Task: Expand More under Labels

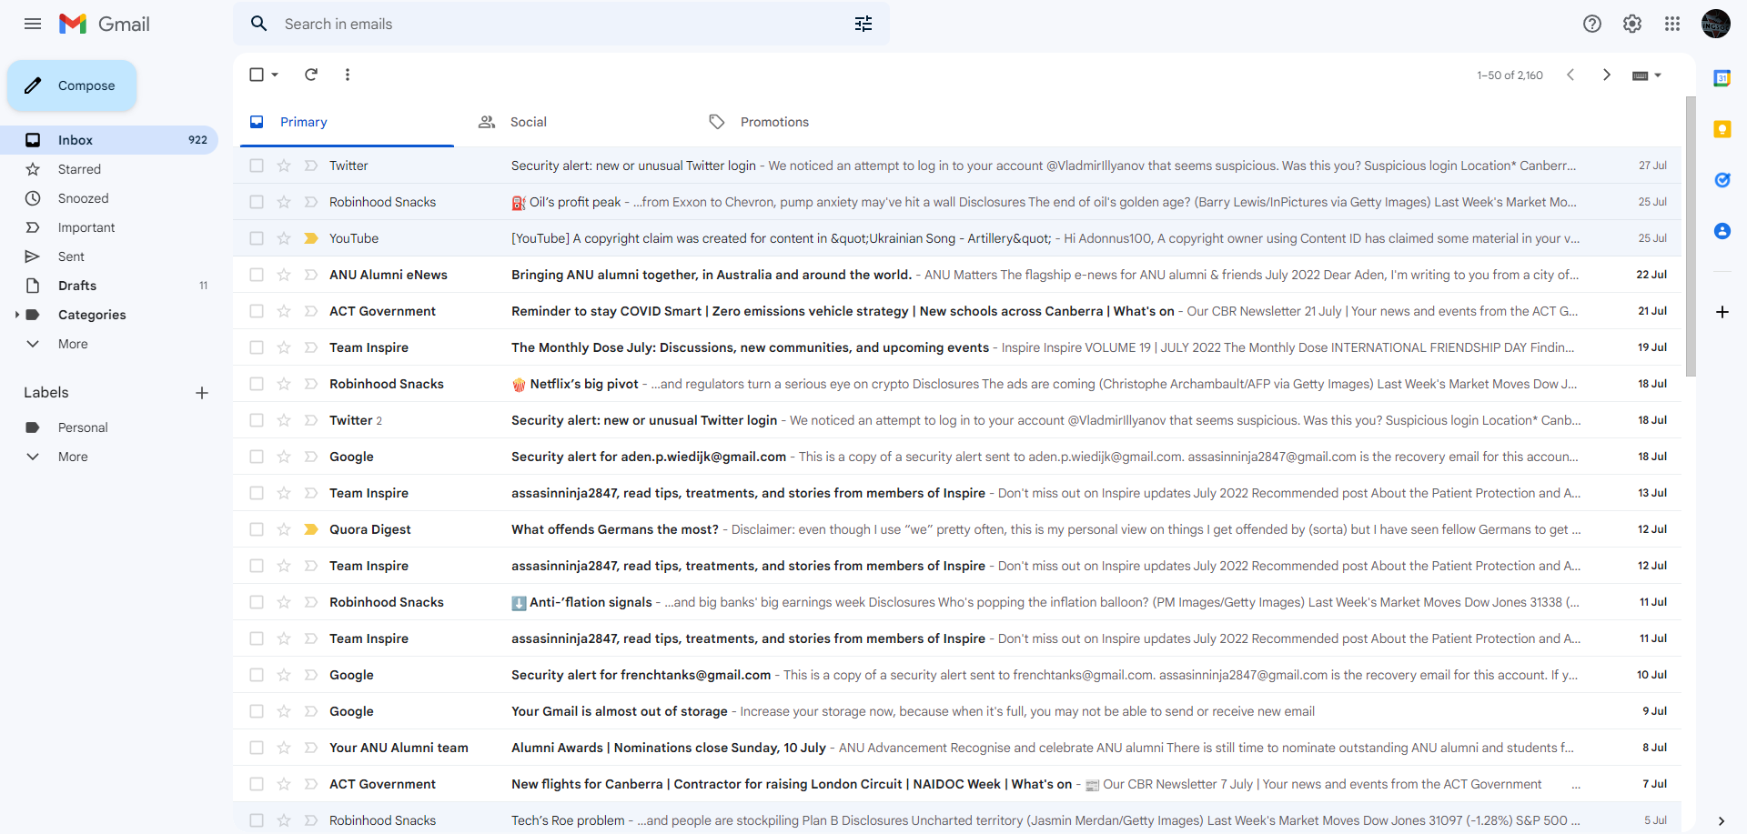Action: tap(73, 457)
